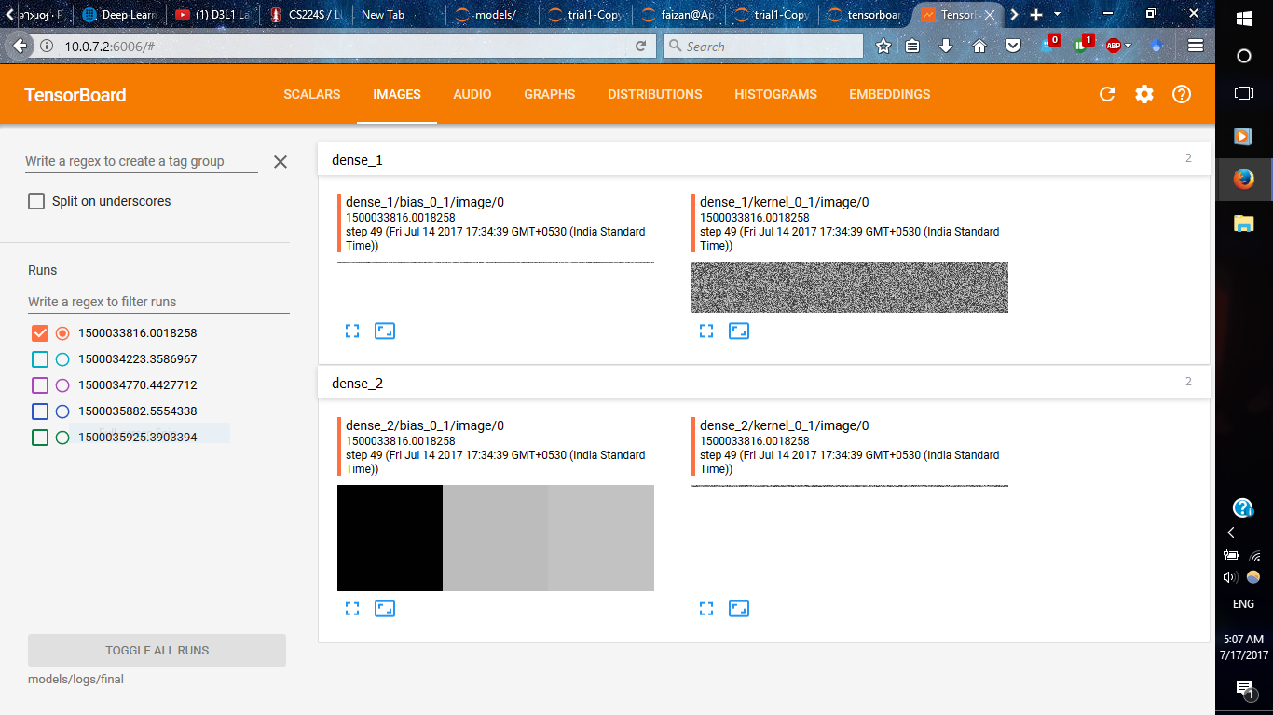
Task: Click the dense_2/bias_0_1 grayscale image
Action: pos(496,538)
